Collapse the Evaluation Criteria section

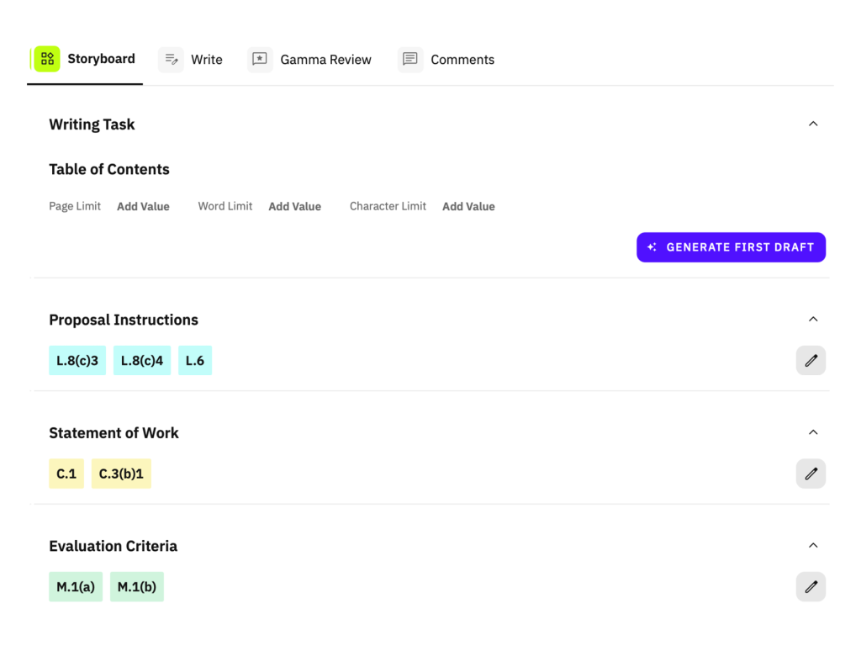812,546
